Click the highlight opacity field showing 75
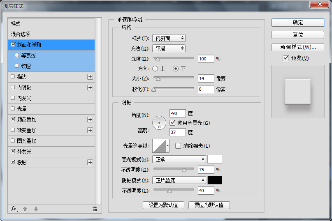The width and height of the screenshot is (332, 221). click(206, 170)
